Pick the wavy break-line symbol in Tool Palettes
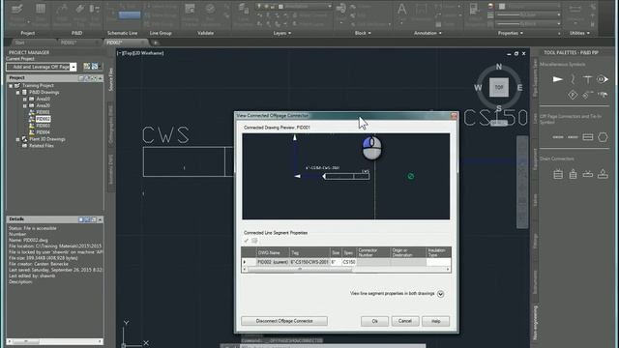Viewport: 619px width, 348px height. coord(573,79)
